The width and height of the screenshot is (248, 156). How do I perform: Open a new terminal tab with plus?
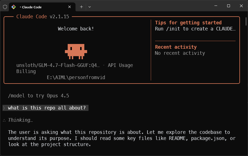click(x=81, y=7)
